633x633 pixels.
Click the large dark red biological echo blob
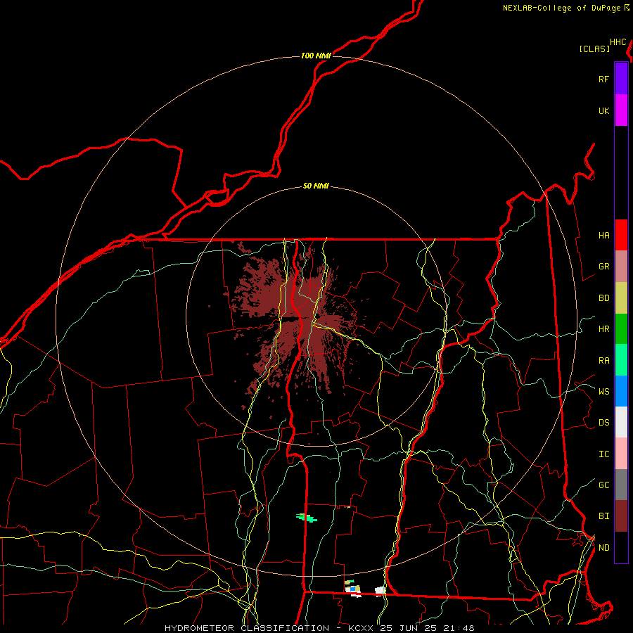298,319
